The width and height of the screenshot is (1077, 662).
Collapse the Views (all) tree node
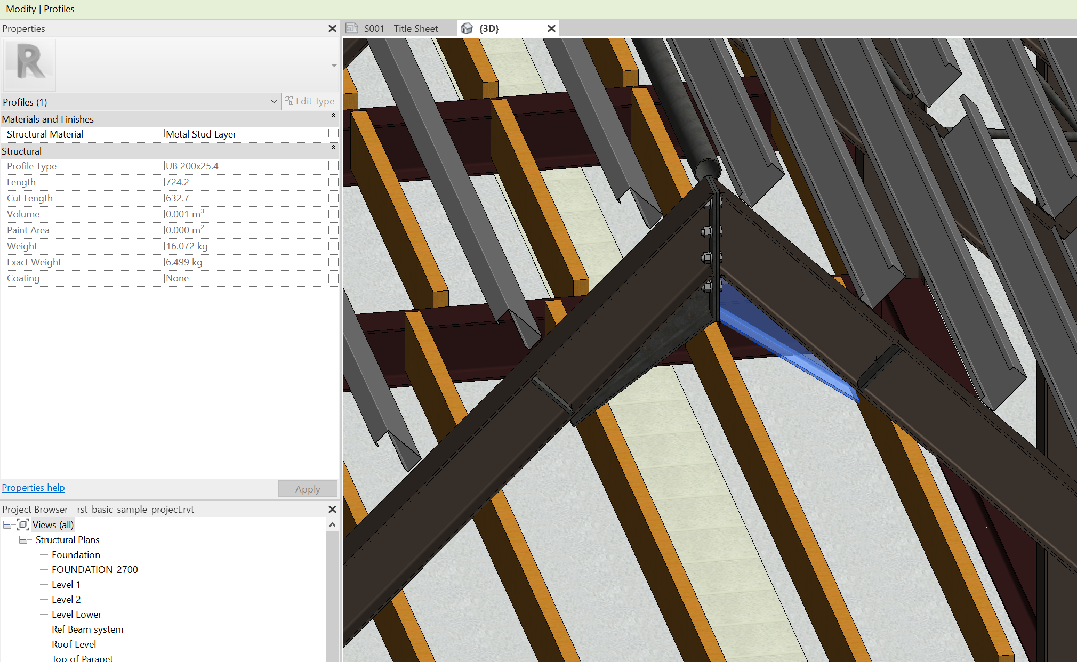[x=7, y=524]
